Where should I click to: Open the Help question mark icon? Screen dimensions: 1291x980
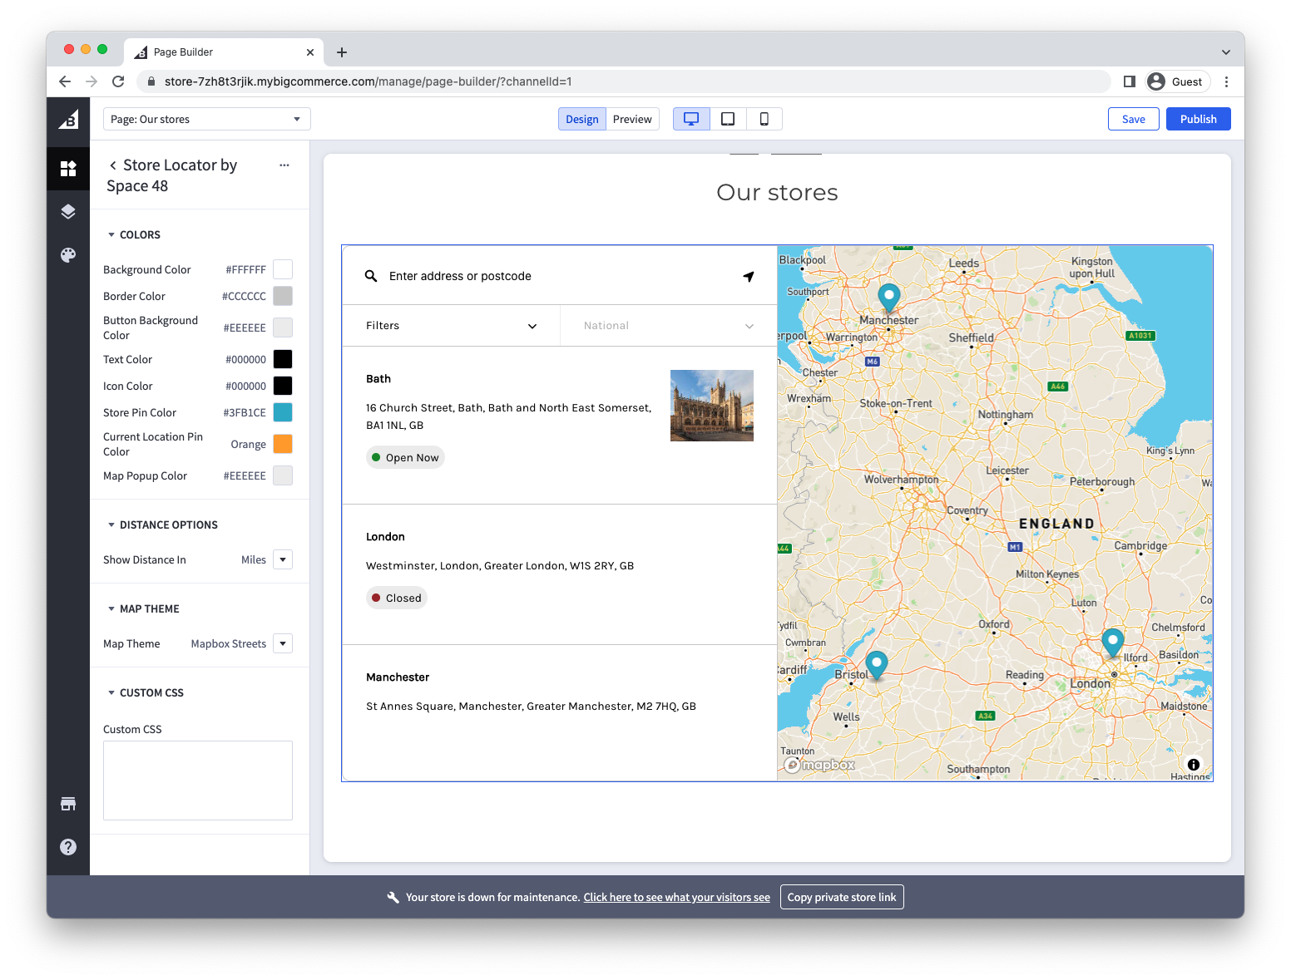click(x=68, y=847)
